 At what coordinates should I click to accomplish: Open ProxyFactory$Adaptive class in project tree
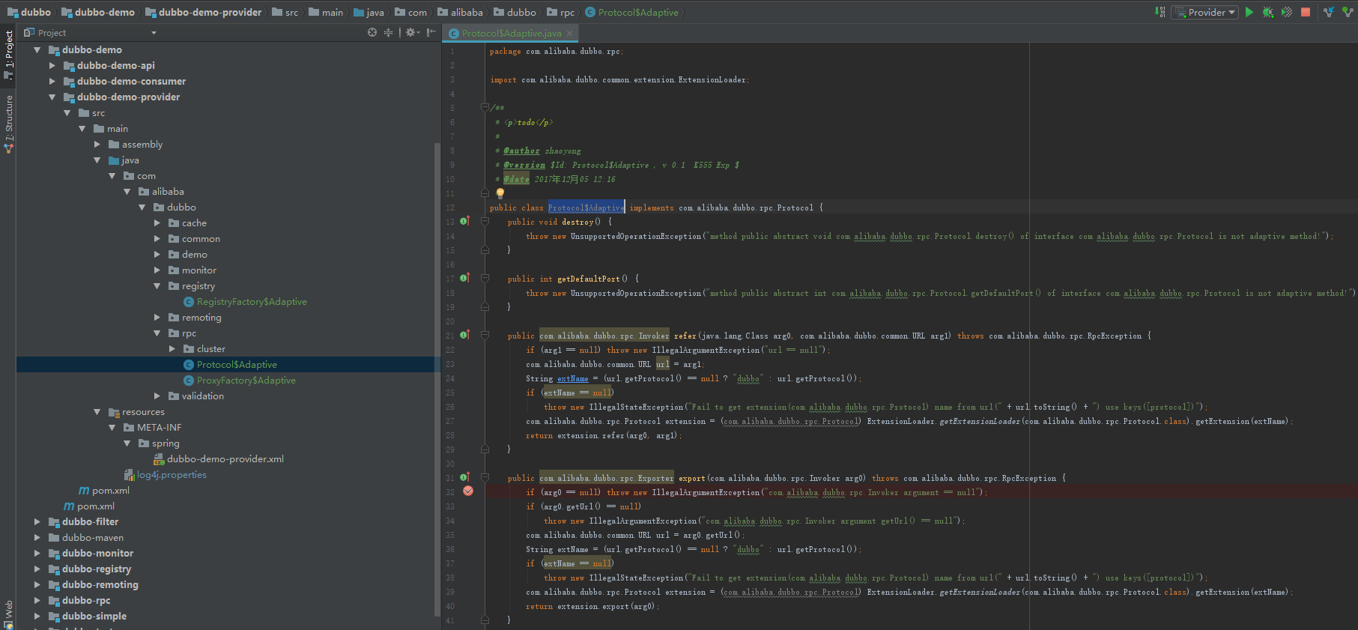tap(246, 381)
